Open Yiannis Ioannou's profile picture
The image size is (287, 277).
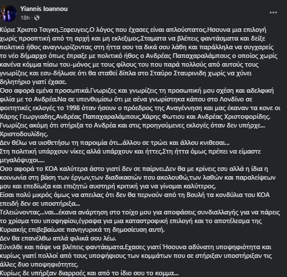point(9,13)
